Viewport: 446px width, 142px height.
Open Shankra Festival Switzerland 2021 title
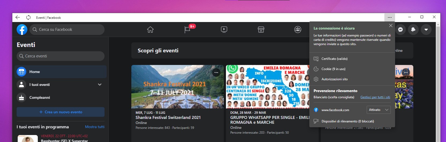point(168,118)
